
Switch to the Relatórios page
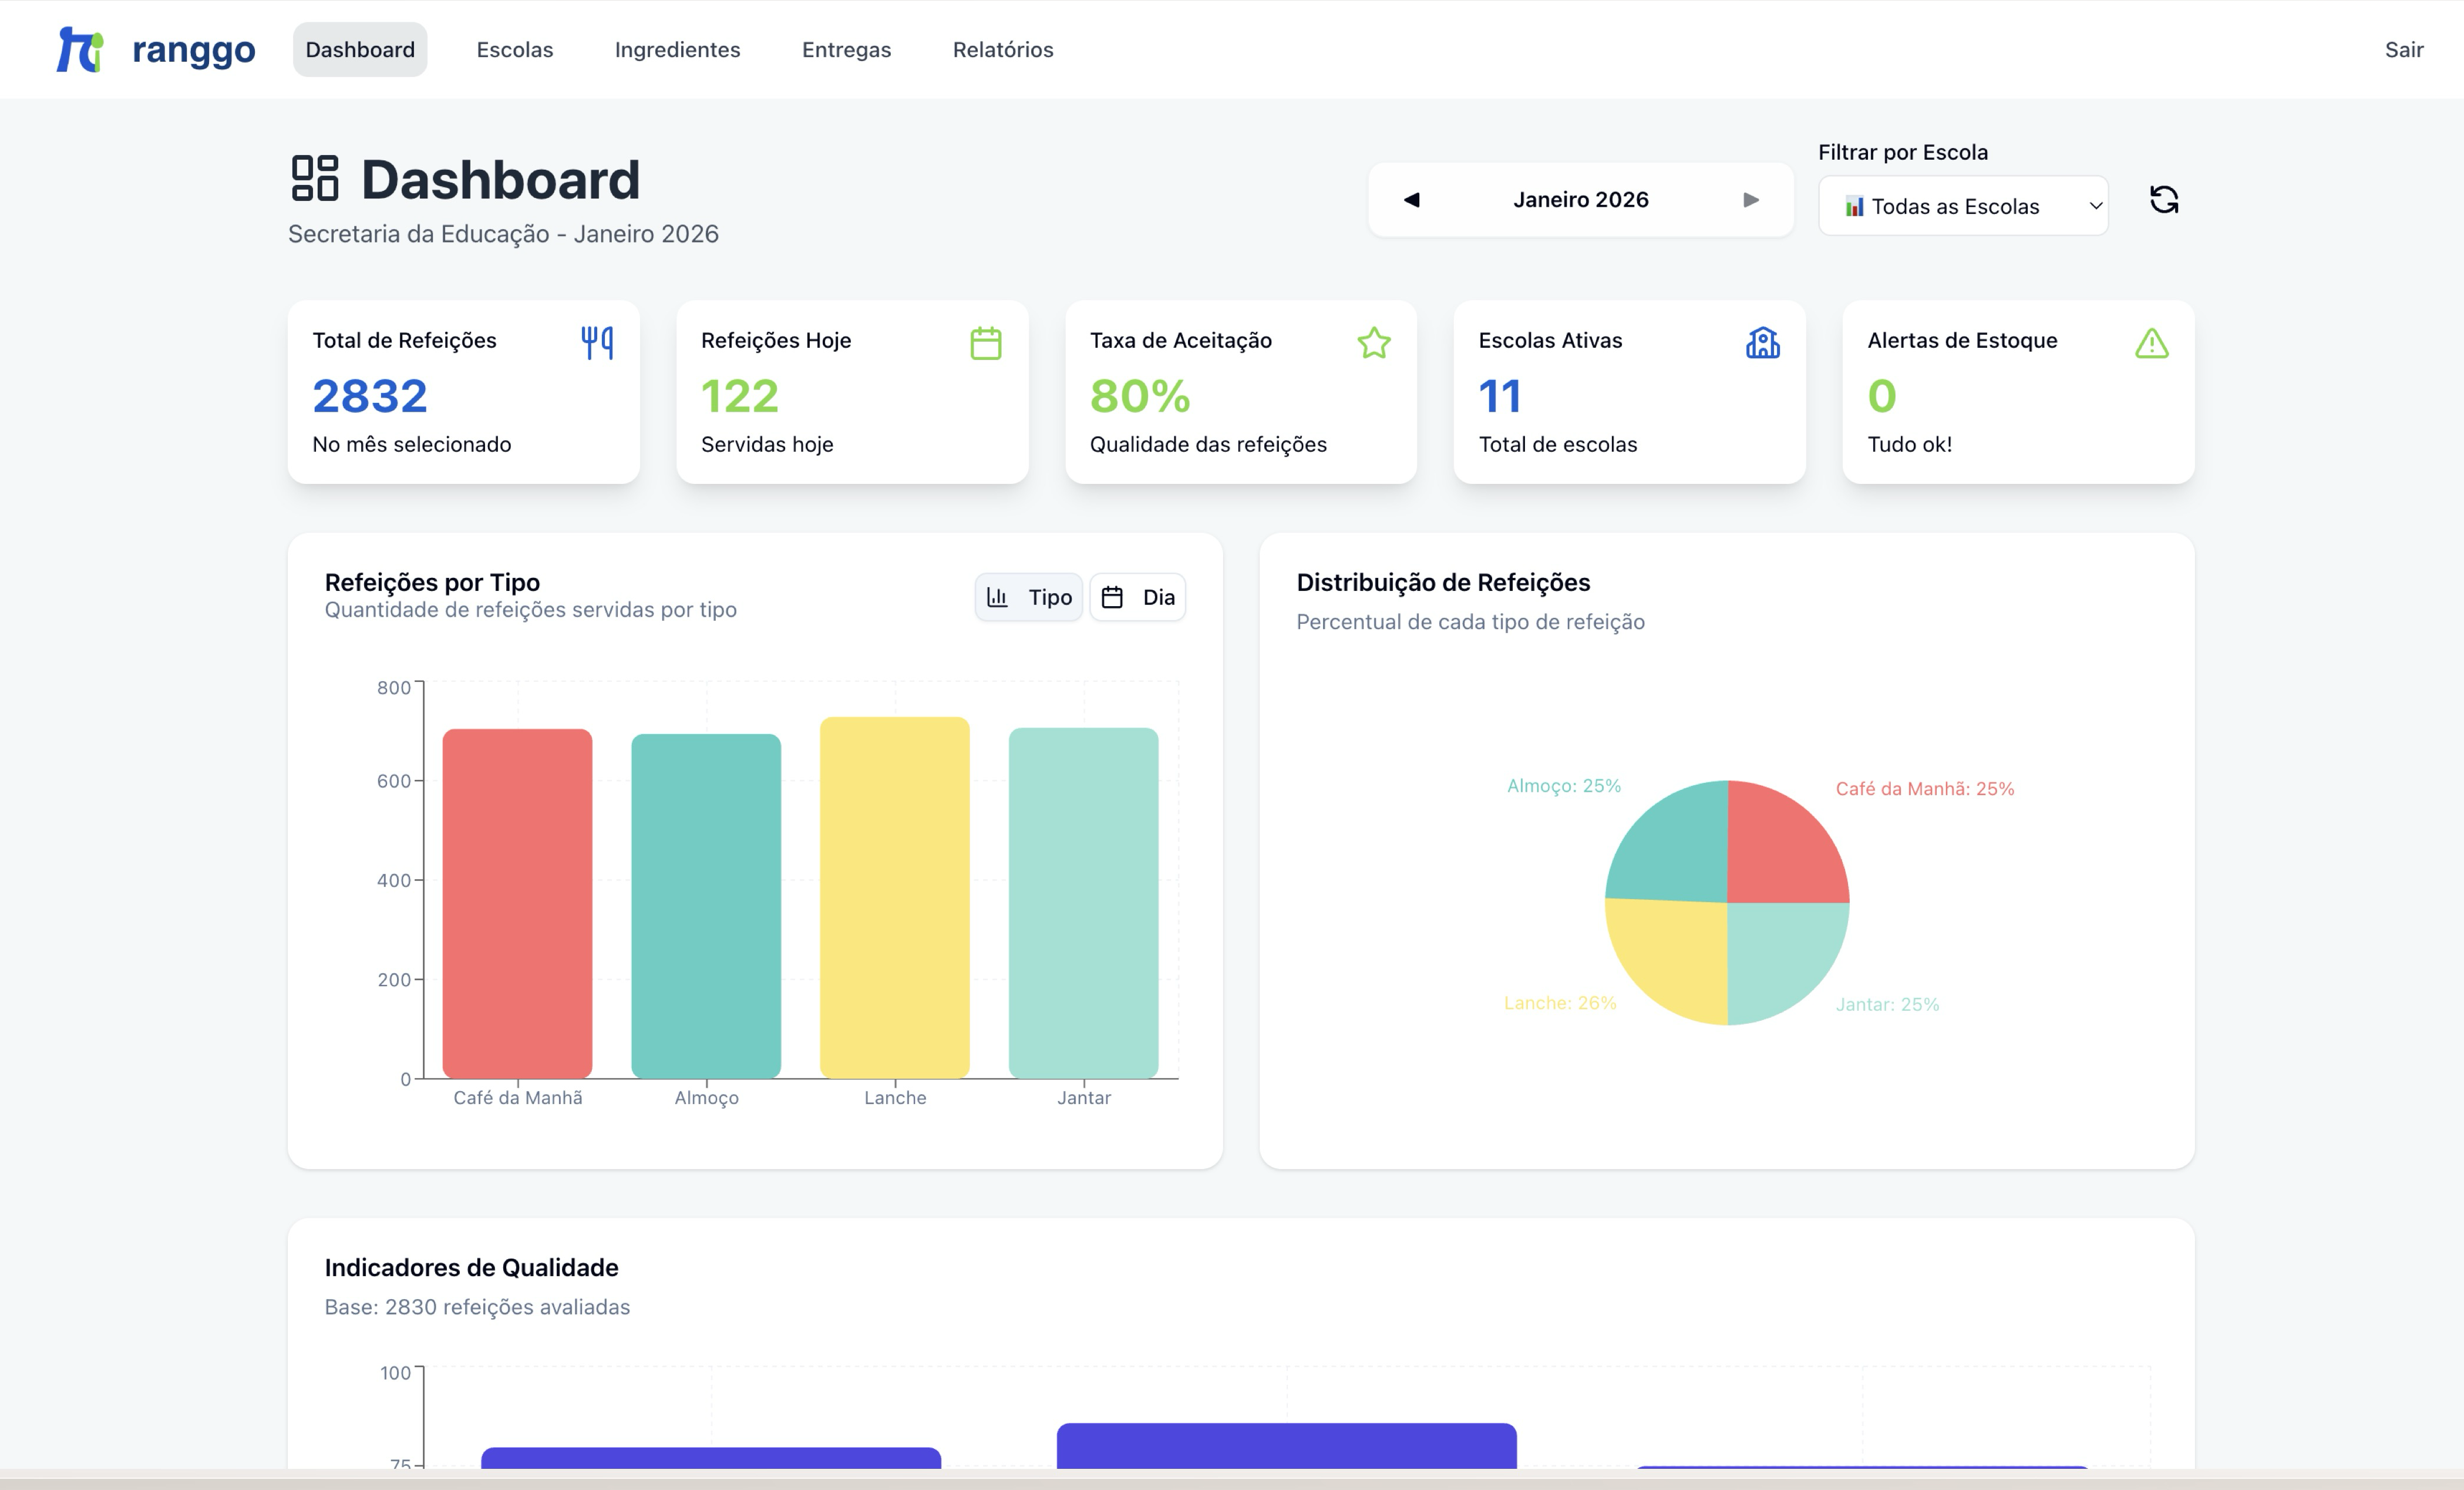[1002, 49]
